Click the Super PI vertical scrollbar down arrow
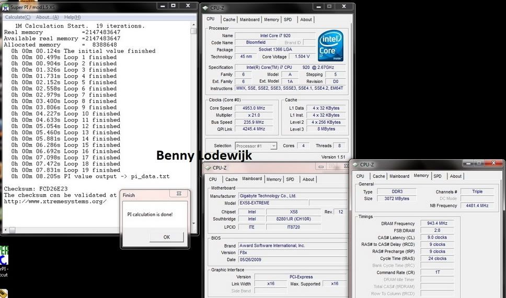The width and height of the screenshot is (506, 298). (193, 223)
